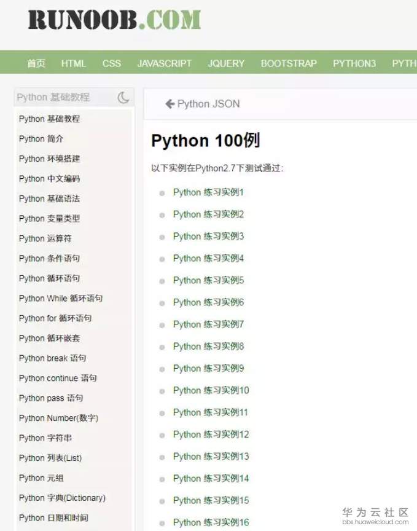Open the 首页 menu item
The width and height of the screenshot is (417, 531).
36,63
